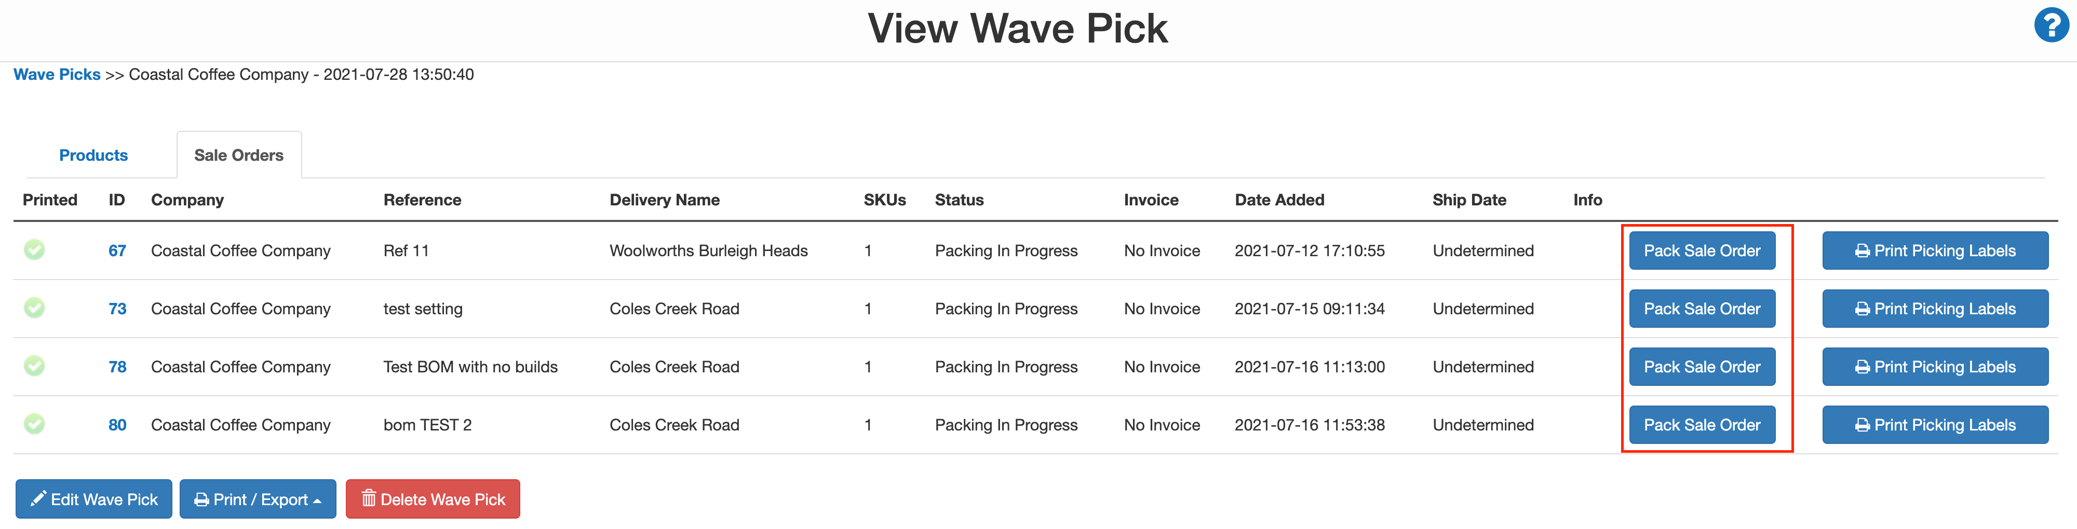2077x529 pixels.
Task: Click the trash icon on Delete Wave Pick
Action: [370, 498]
